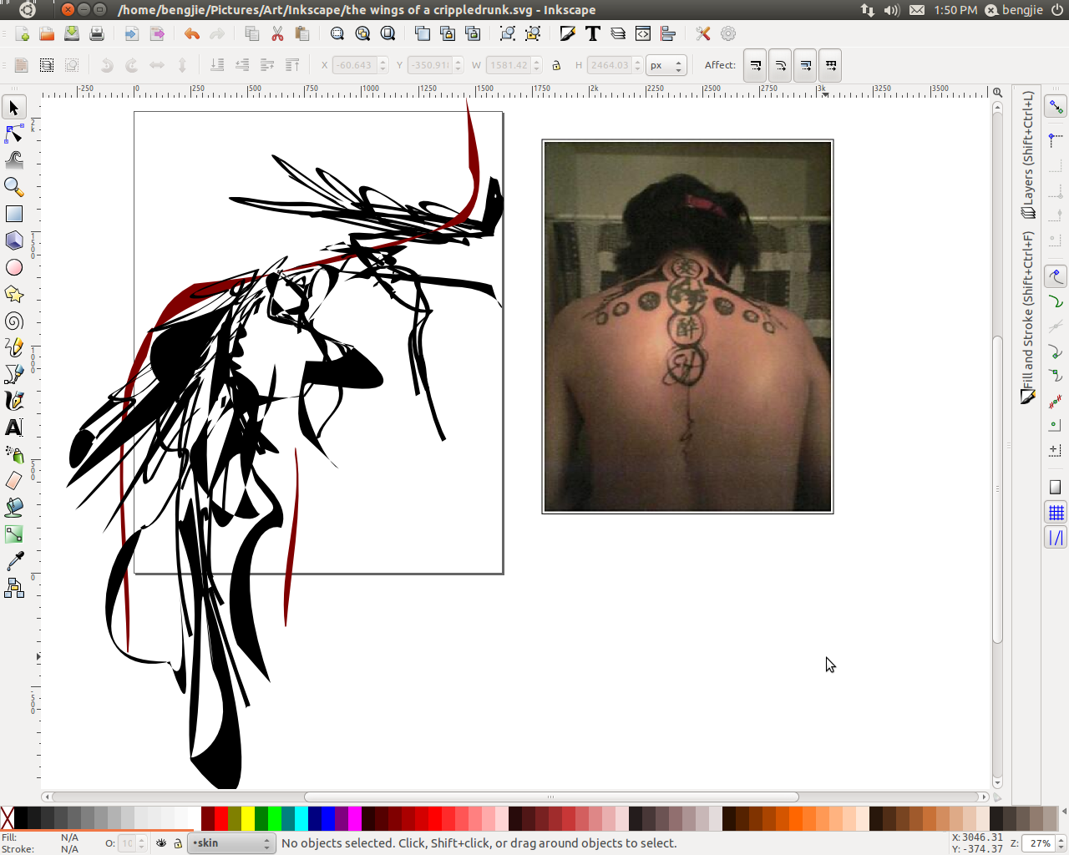Open the mail messaging indicator
This screenshot has width=1069, height=855.
click(x=917, y=10)
